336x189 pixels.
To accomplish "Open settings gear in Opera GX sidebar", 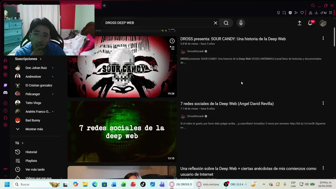I will coord(5,125).
